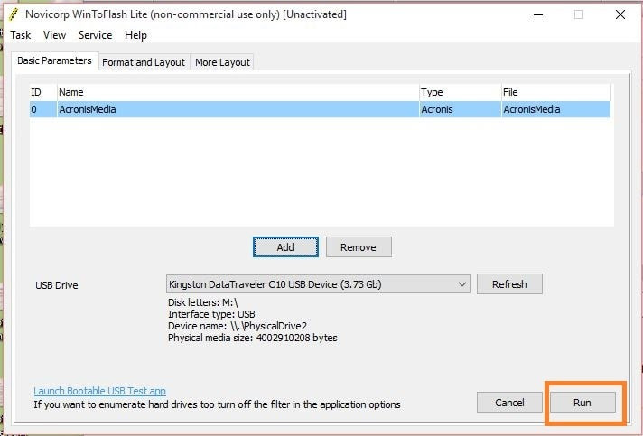The width and height of the screenshot is (643, 436).
Task: Open the View menu
Action: (x=54, y=35)
